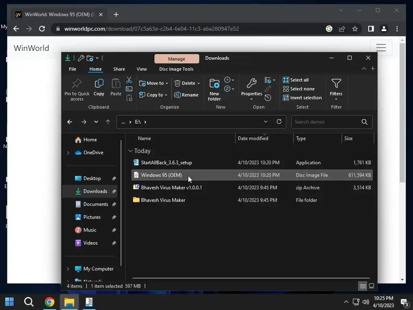Viewport: 413px width, 310px height.
Task: Select the WinWorld Chrome tab
Action: pos(59,15)
